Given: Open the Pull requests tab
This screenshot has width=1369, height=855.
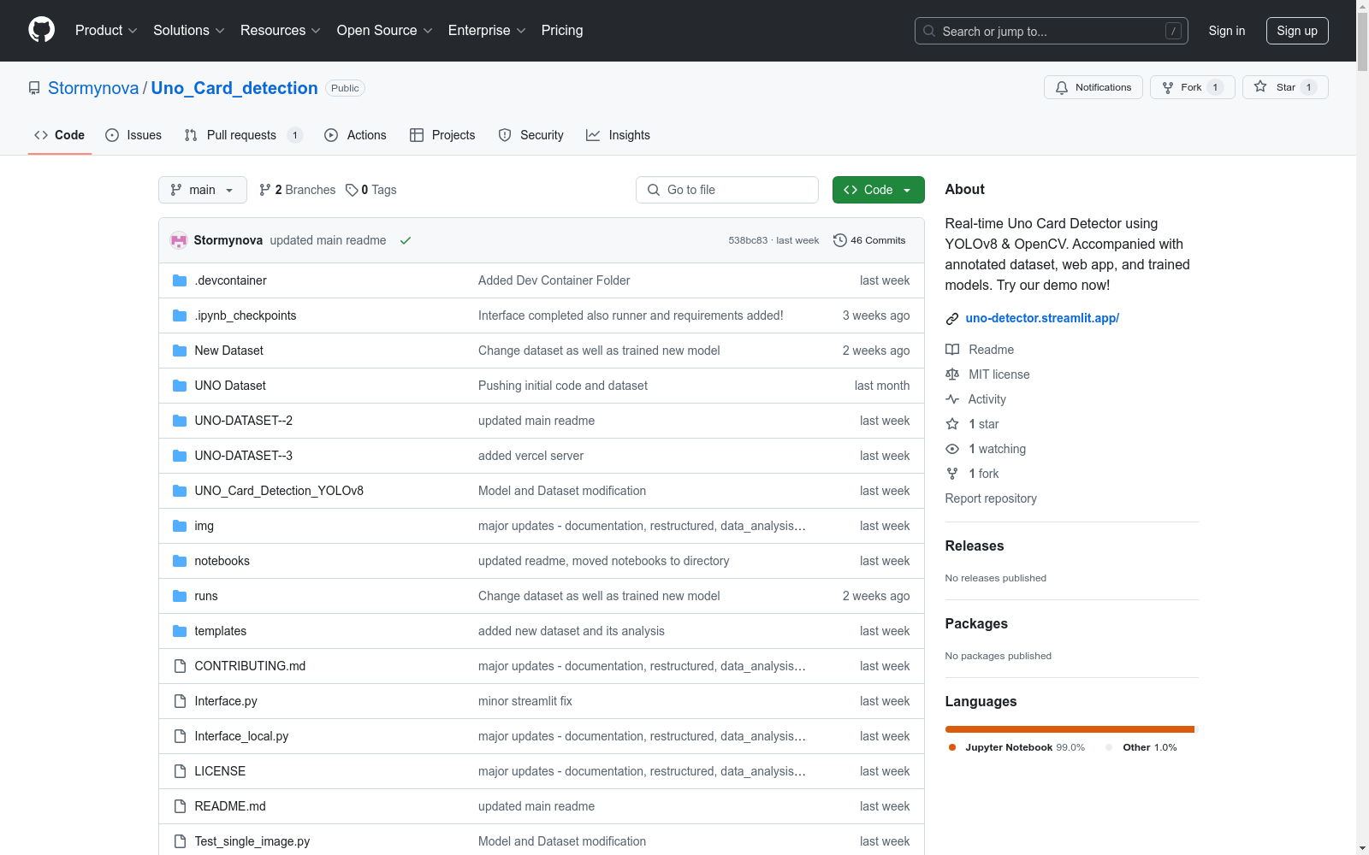Looking at the screenshot, I should pyautogui.click(x=244, y=135).
